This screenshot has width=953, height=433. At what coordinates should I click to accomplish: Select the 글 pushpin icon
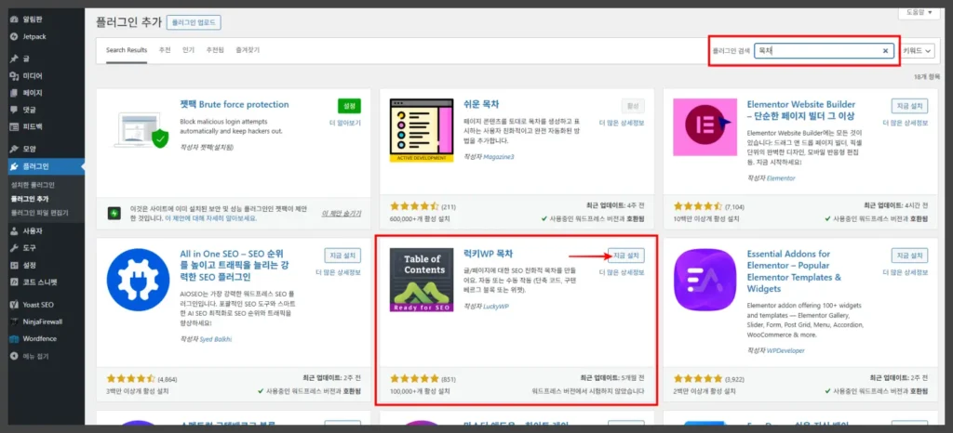[x=15, y=59]
